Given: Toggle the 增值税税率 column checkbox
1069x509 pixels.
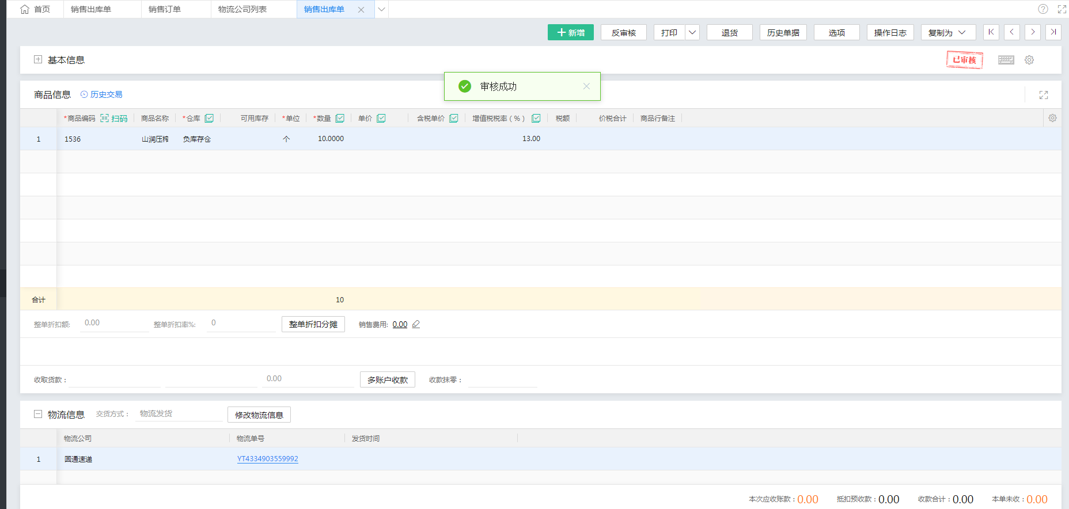Looking at the screenshot, I should tap(536, 118).
